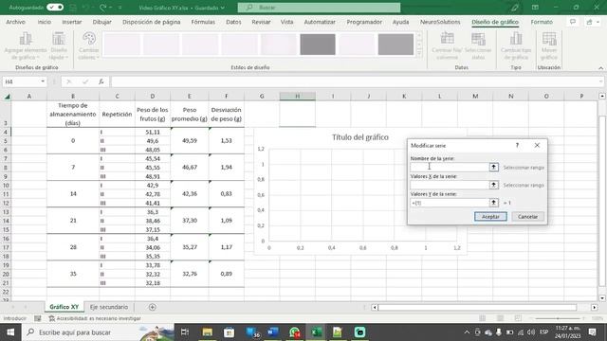Collapse the ribbon with chevron
This screenshot has height=341, width=607.
[600, 67]
